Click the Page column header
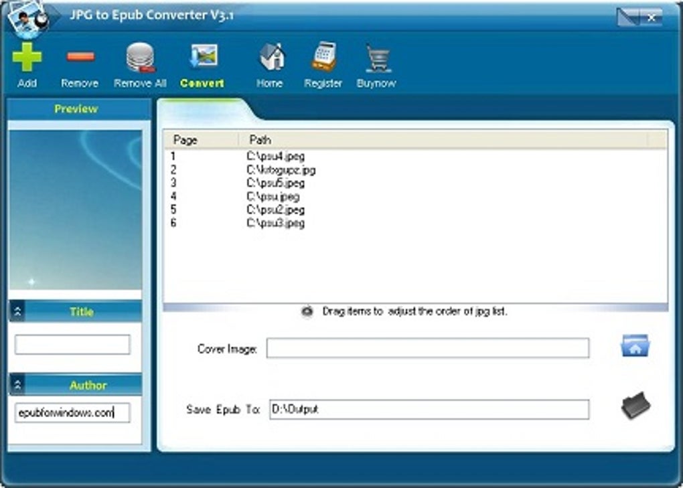The image size is (683, 488). pos(185,140)
